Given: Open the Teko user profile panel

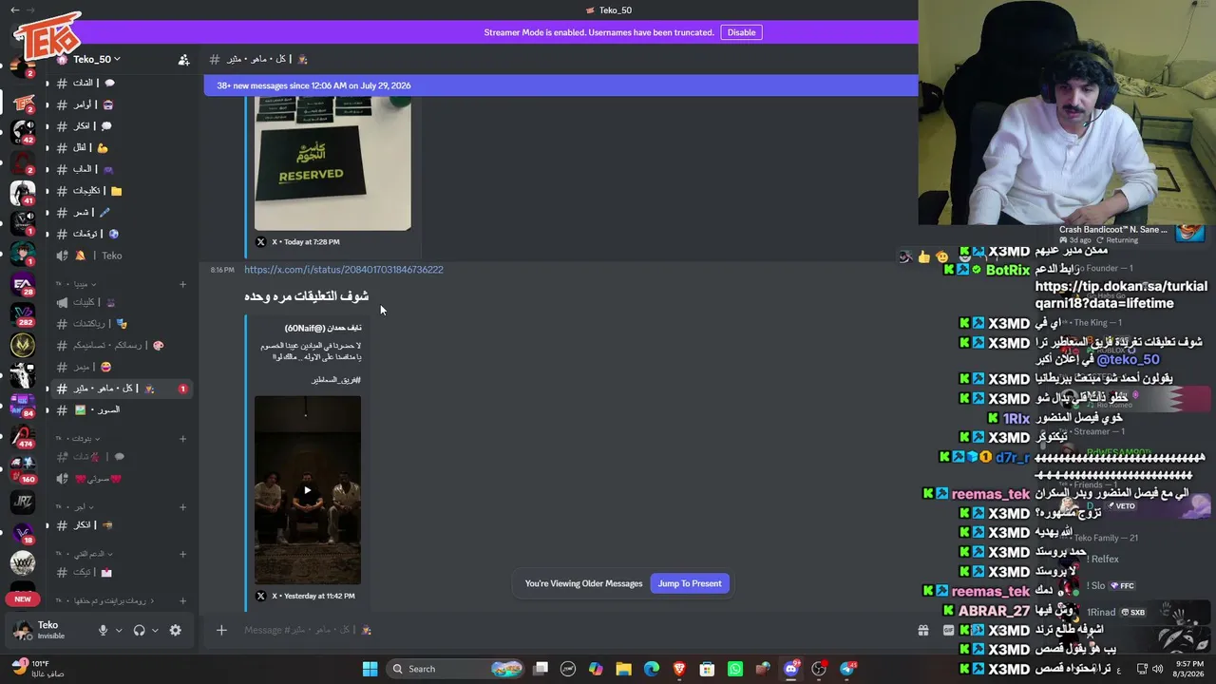Looking at the screenshot, I should 50,630.
